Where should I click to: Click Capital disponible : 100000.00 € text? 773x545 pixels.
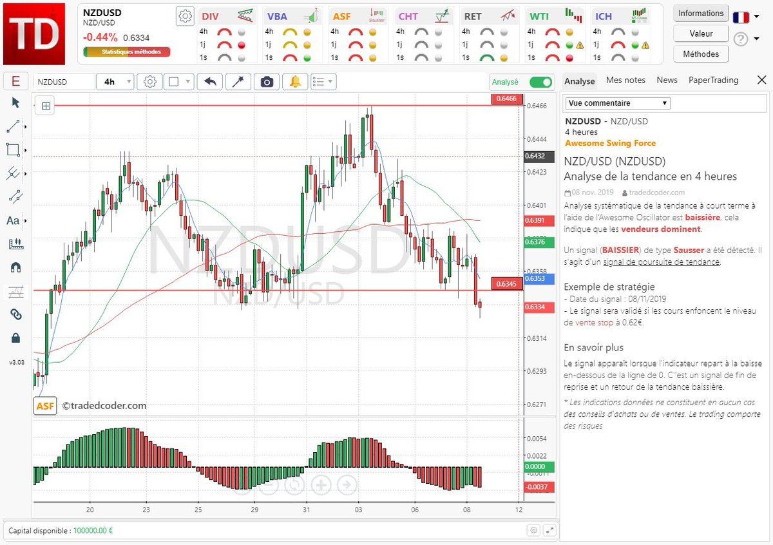(x=59, y=531)
